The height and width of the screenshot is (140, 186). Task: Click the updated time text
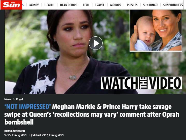tap(47, 135)
